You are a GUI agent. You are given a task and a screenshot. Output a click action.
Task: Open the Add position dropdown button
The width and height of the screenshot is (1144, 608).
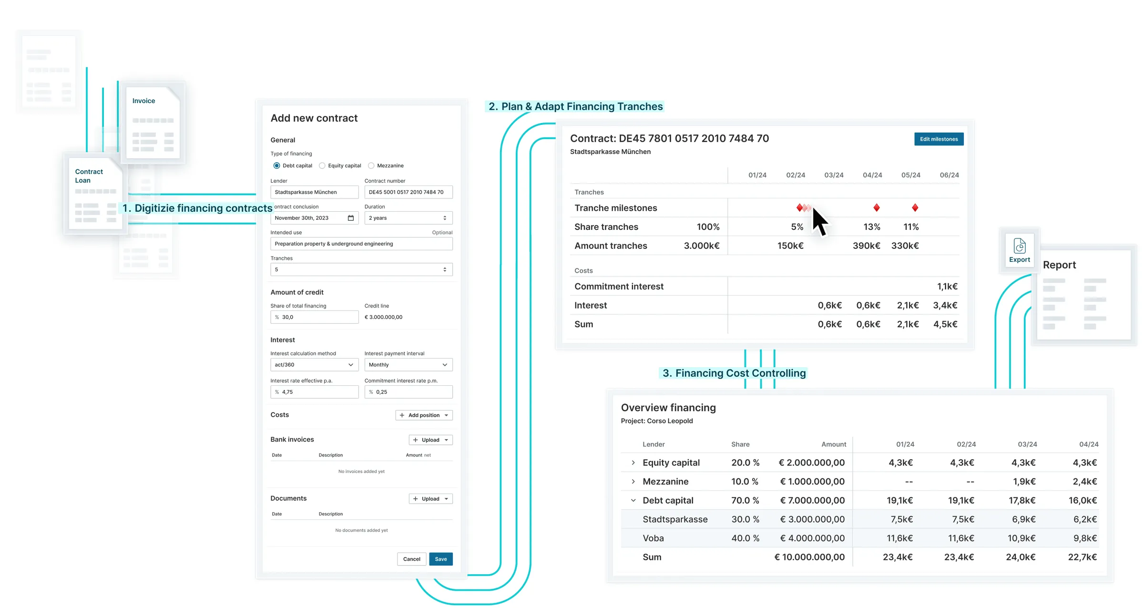(x=424, y=415)
